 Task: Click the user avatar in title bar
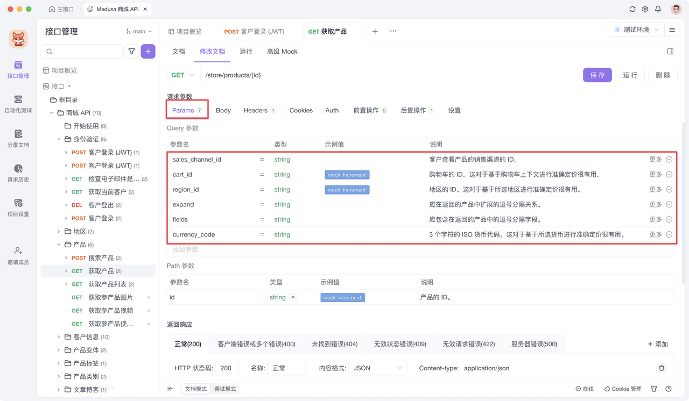tap(676, 9)
